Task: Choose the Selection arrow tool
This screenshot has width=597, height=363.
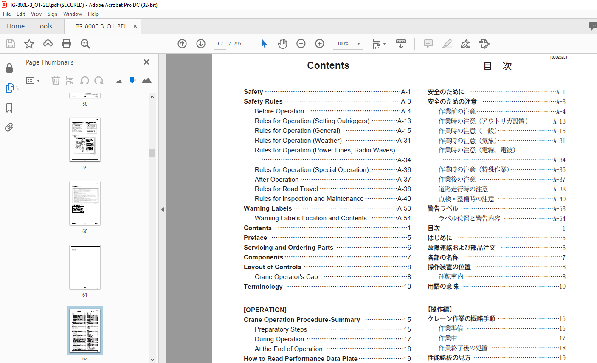Action: tap(264, 44)
